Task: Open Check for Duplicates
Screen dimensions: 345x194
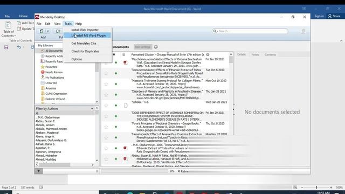Action: [85, 51]
